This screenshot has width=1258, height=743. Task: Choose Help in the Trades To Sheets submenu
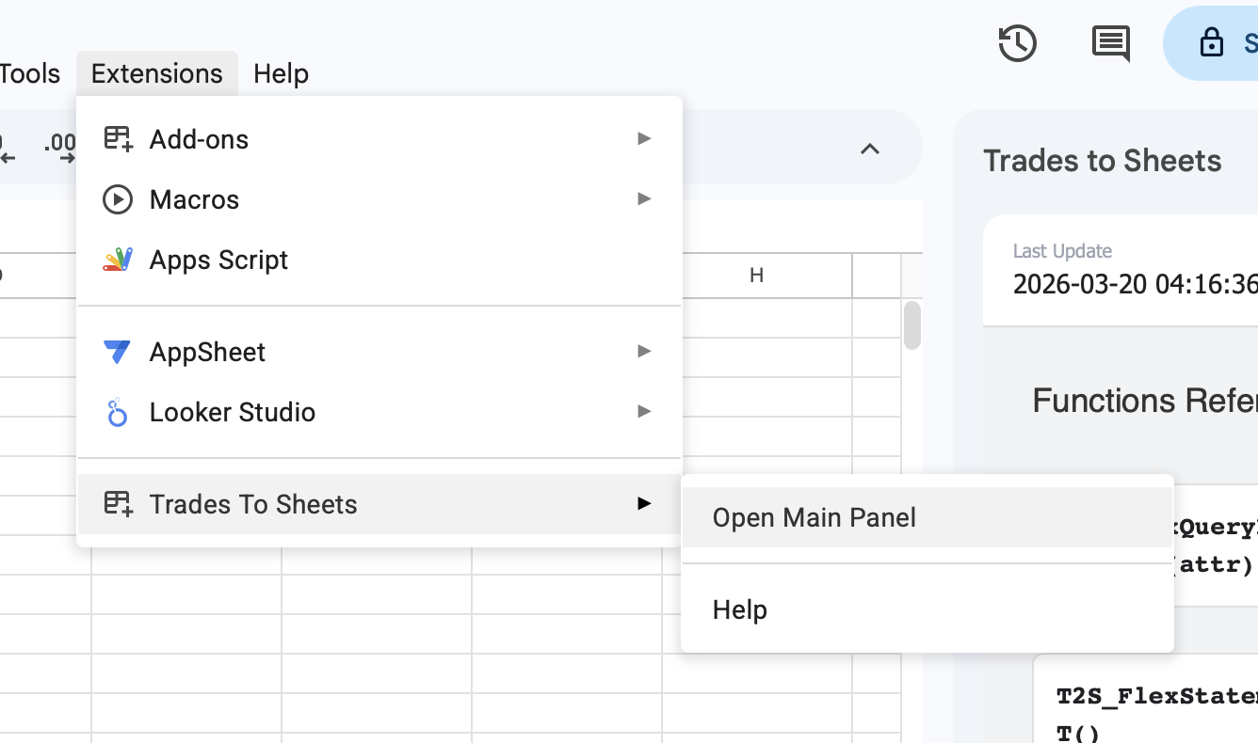coord(740,610)
